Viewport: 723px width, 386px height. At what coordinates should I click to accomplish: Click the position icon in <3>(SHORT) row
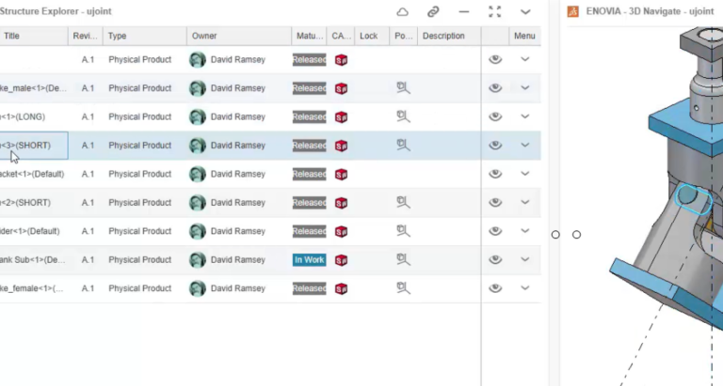pyautogui.click(x=404, y=145)
